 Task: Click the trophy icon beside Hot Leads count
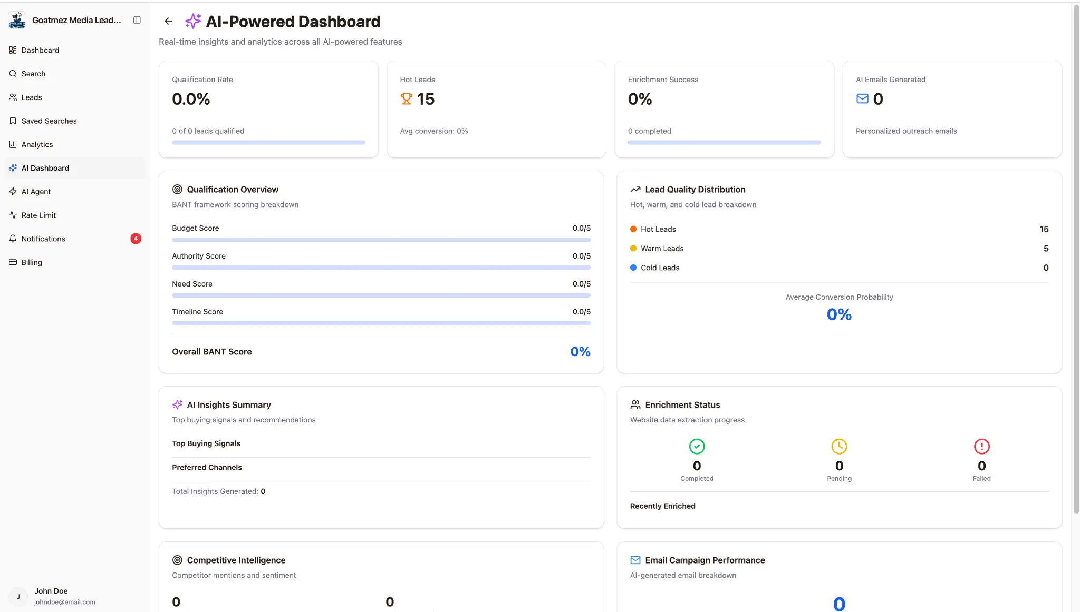coord(406,98)
